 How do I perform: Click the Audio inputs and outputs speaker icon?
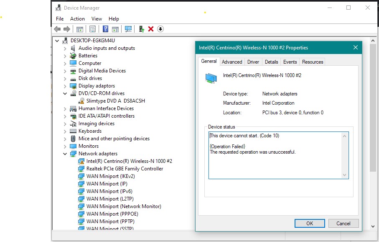73,48
